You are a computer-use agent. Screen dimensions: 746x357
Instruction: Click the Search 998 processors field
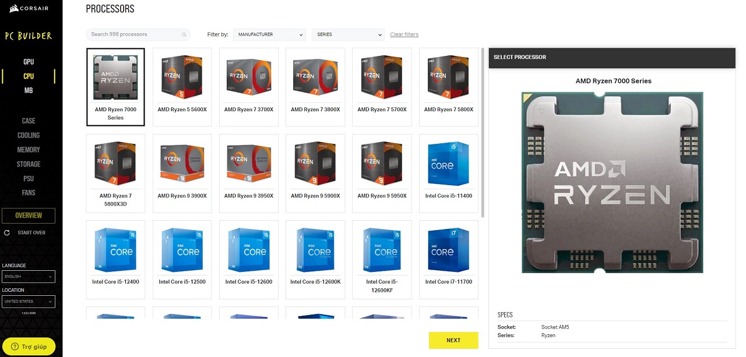click(138, 35)
